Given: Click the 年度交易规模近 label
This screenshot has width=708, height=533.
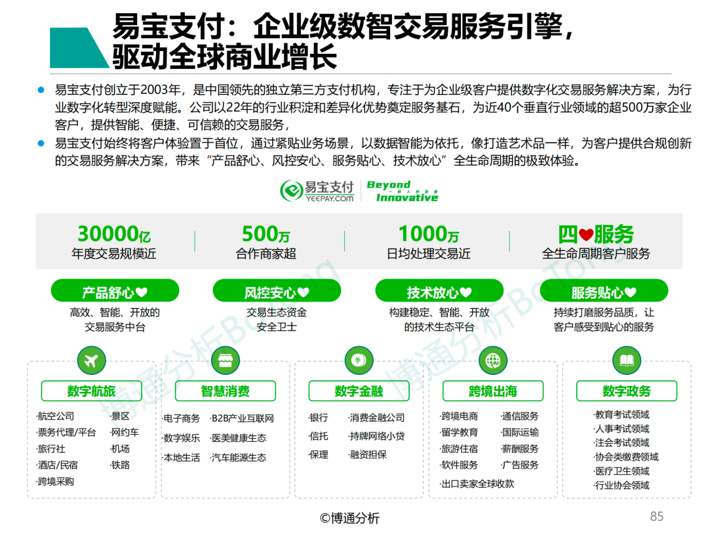Looking at the screenshot, I should pos(114,254).
